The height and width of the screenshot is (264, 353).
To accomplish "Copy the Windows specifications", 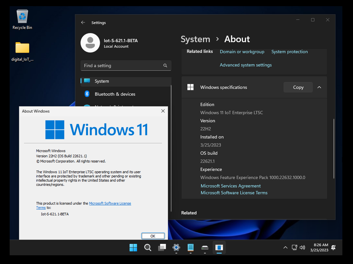I will coord(298,87).
